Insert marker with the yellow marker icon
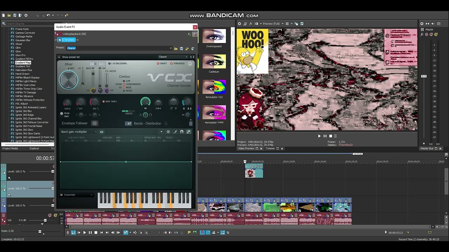Image resolution: width=449 pixels, height=252 pixels. [x=189, y=232]
